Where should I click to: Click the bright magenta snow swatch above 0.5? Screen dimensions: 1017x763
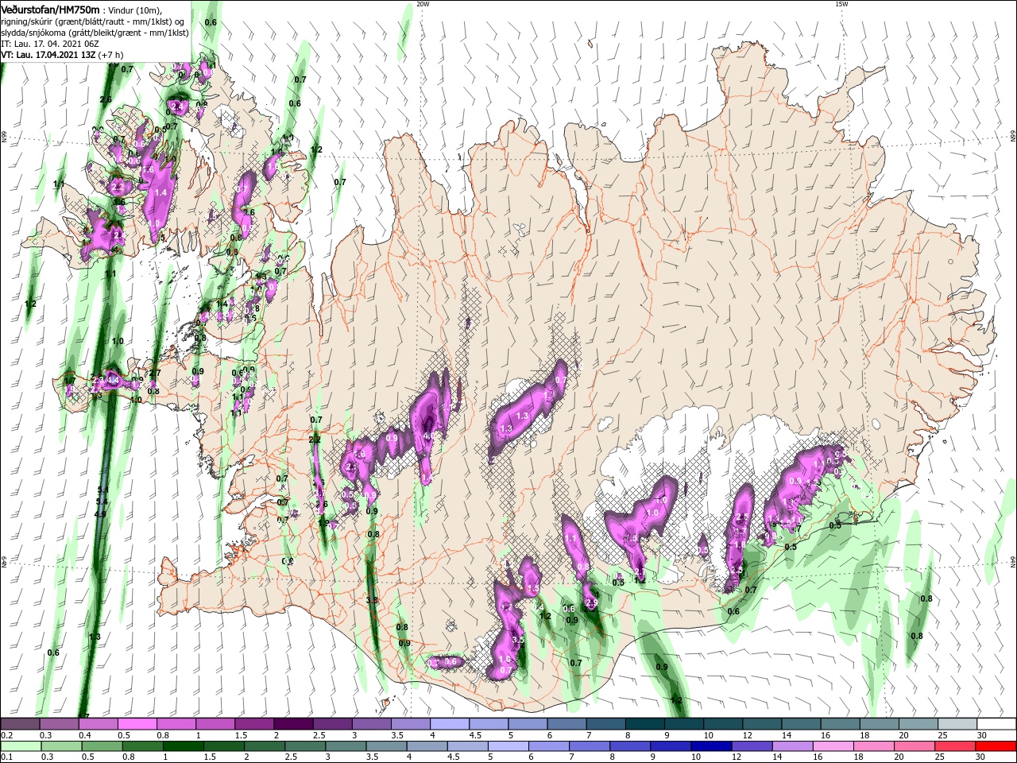pyautogui.click(x=137, y=724)
